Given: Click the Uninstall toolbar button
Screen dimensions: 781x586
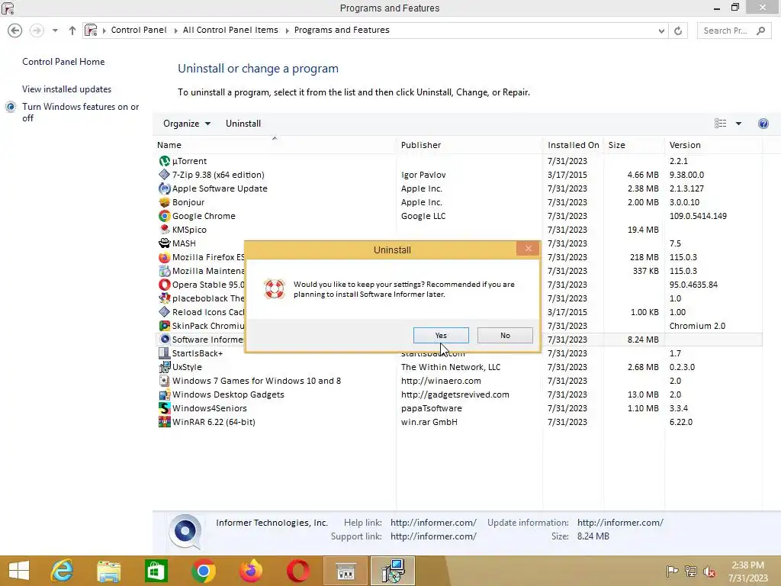Looking at the screenshot, I should pos(243,124).
